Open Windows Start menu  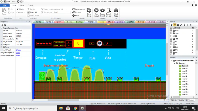tap(4, 108)
